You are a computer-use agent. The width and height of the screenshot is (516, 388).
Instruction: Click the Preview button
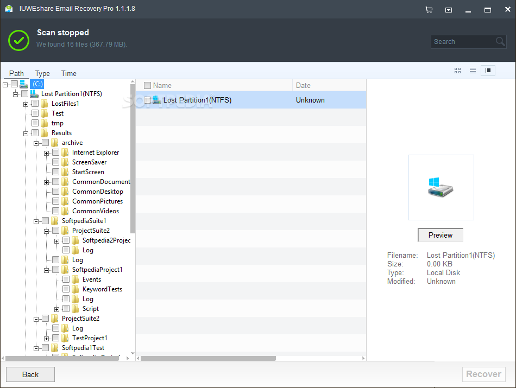(441, 235)
